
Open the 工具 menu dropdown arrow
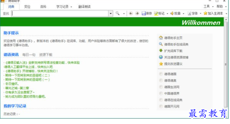(213, 7)
